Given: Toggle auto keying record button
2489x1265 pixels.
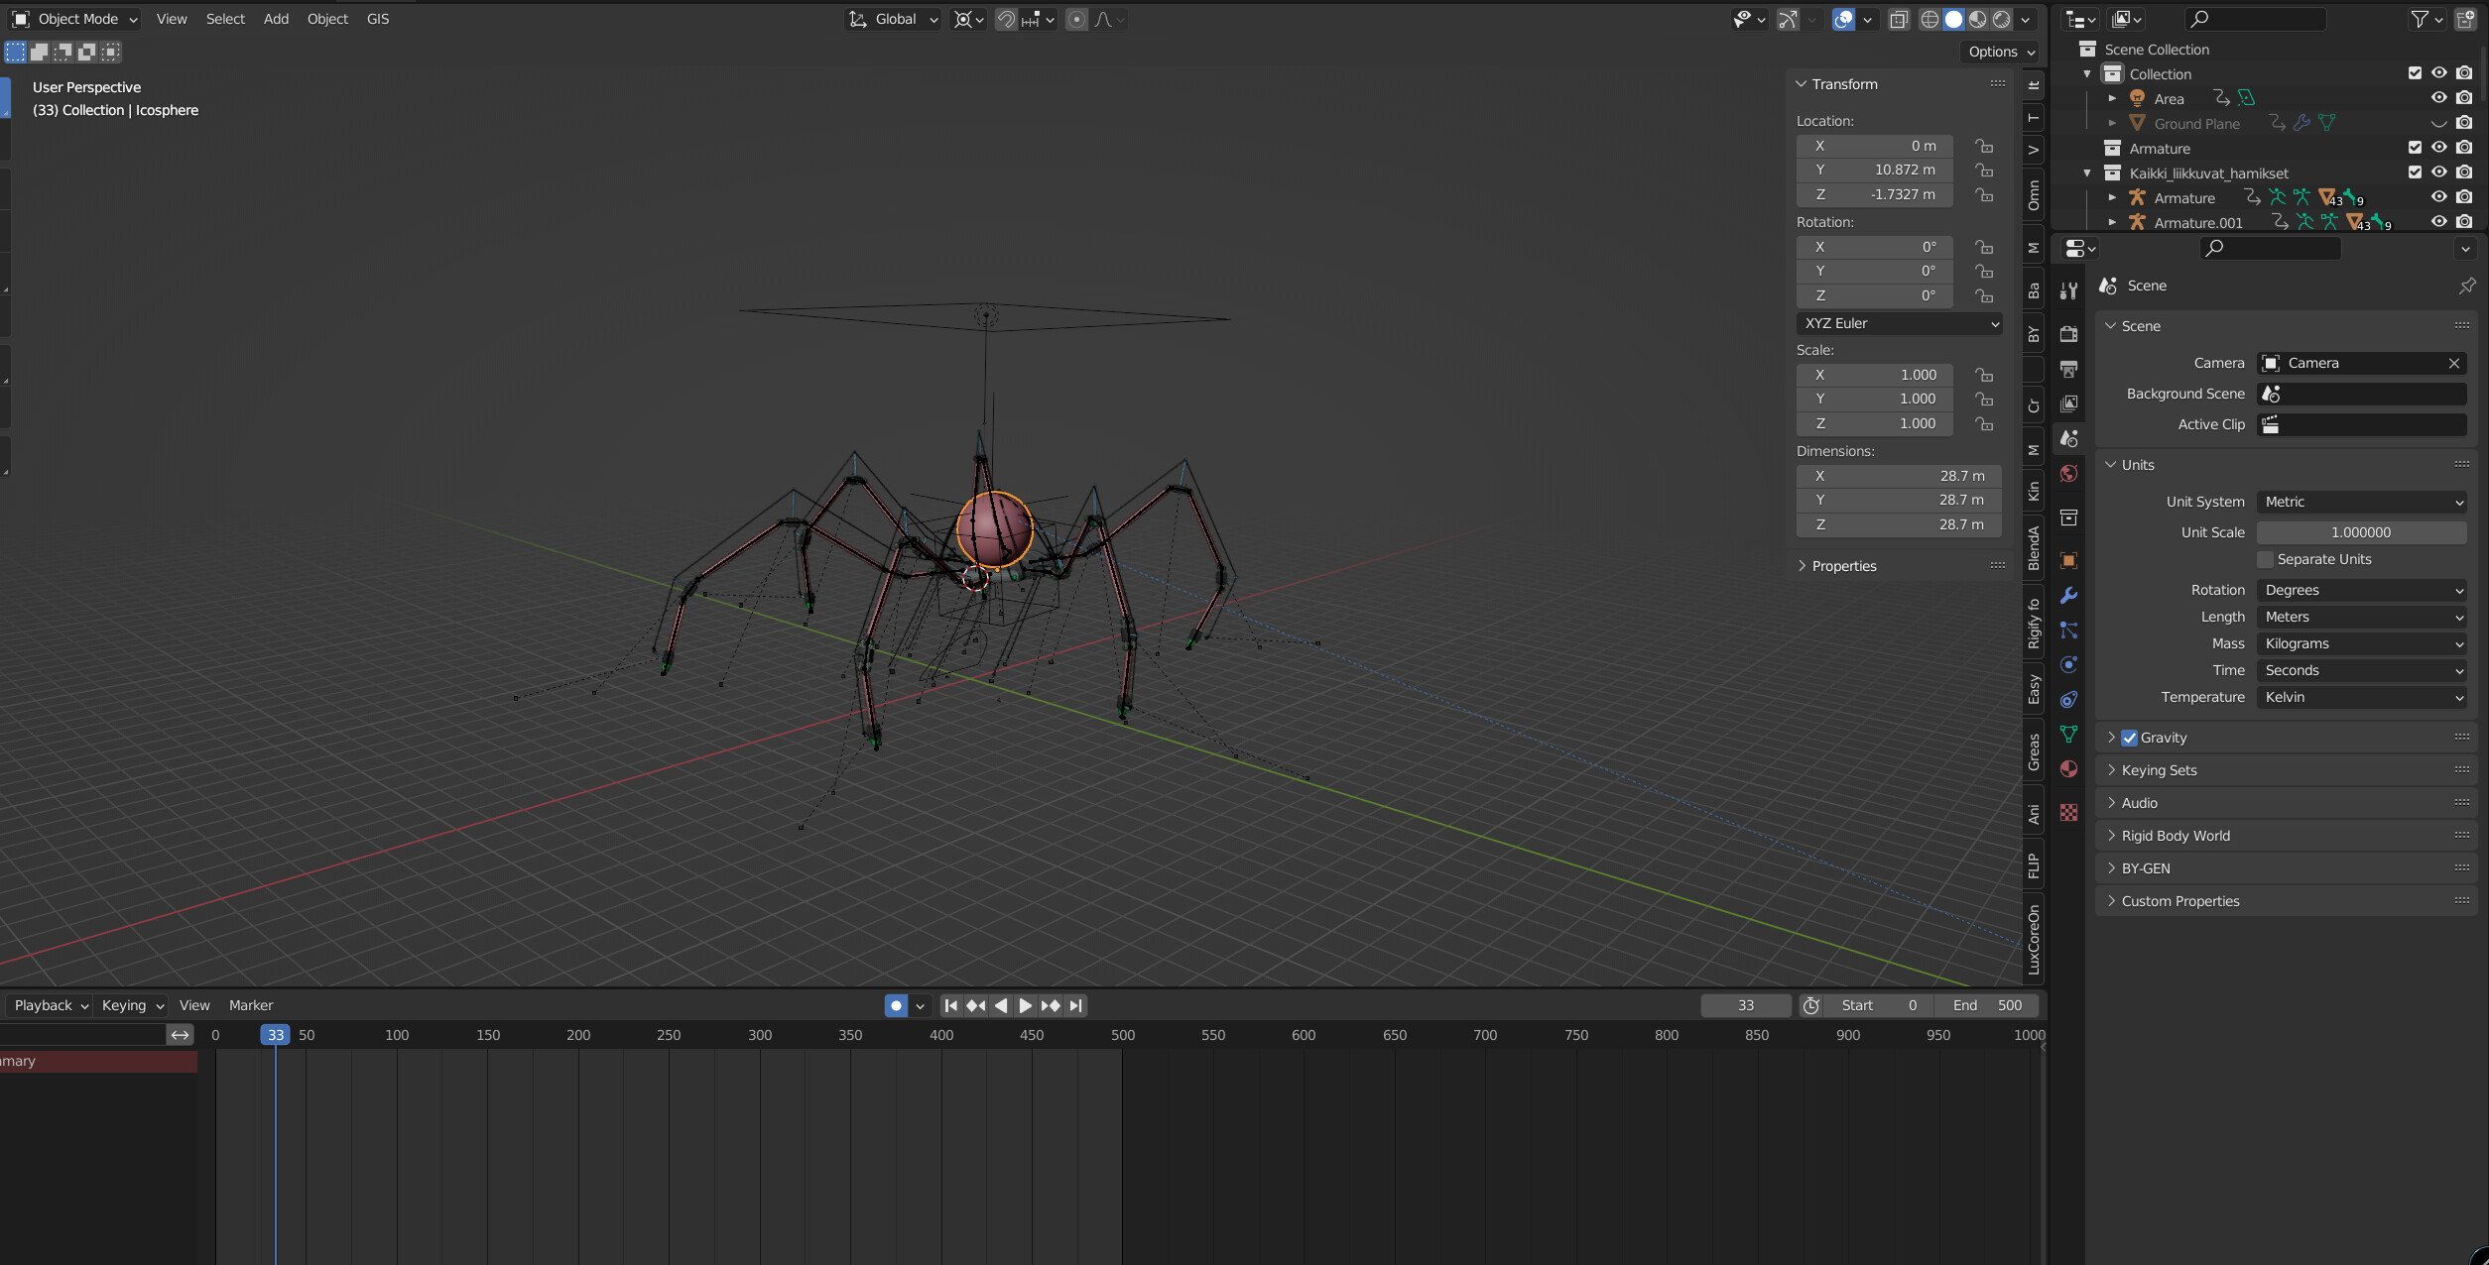Looking at the screenshot, I should click(896, 1005).
